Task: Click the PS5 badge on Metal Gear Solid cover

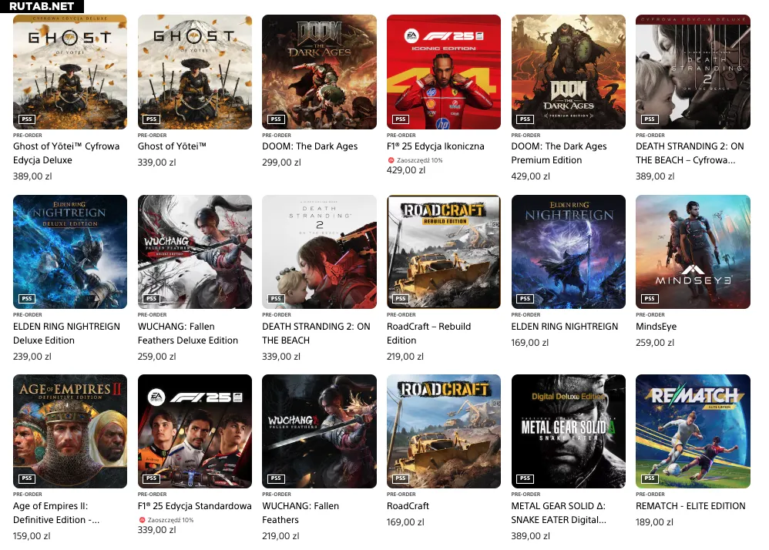Action: pos(525,478)
